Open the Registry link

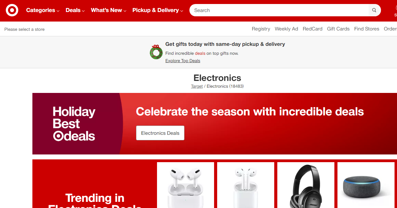pyautogui.click(x=261, y=29)
